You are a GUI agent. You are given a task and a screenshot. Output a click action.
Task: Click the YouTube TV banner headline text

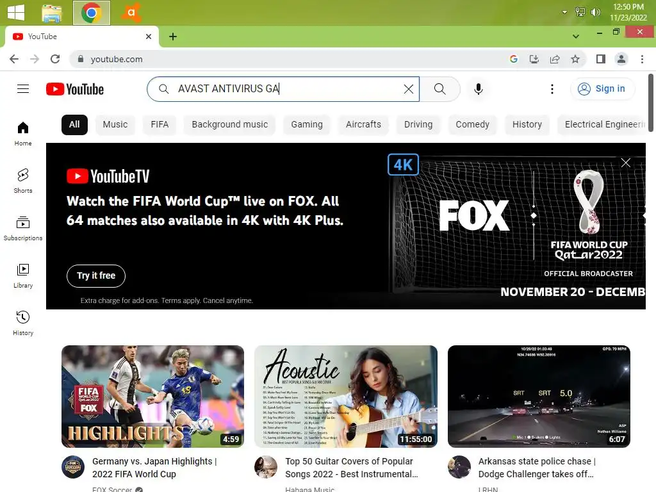tap(204, 210)
